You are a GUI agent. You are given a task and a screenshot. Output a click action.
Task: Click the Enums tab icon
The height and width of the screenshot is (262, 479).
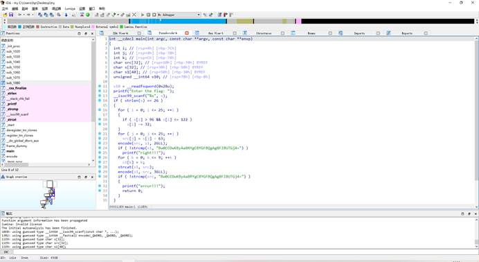(293, 33)
